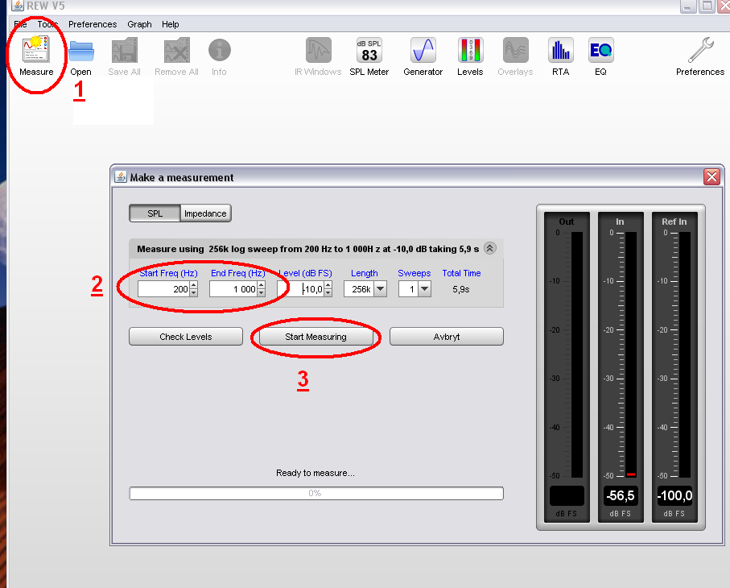Screen dimensions: 730x588
Task: Switch to Impedance measurement mode
Action: [x=205, y=213]
